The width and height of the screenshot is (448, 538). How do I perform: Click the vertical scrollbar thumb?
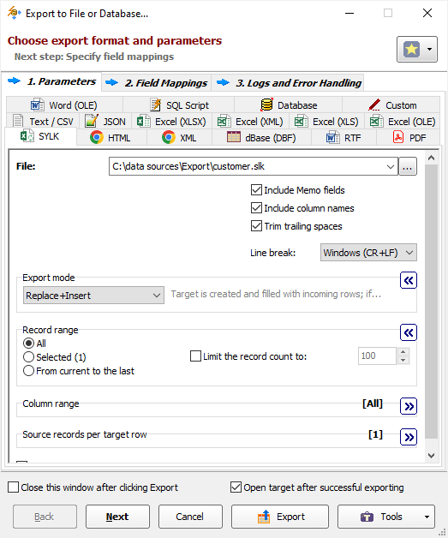click(x=432, y=302)
